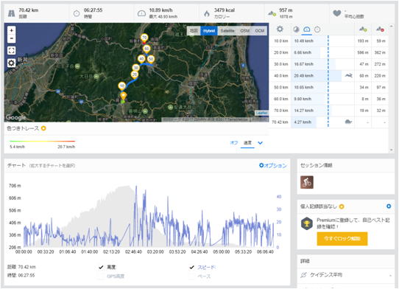Image resolution: width=399 pixels, height=289 pixels.
Task: Click elevation gain column header icon
Action: [363, 29]
